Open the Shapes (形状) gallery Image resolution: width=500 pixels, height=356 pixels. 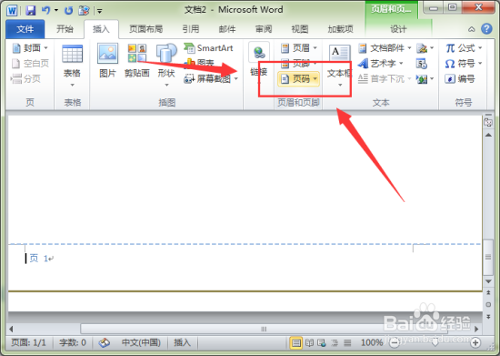166,66
